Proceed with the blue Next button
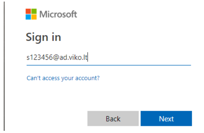Viewport: 204px width, 133px height. click(x=166, y=118)
